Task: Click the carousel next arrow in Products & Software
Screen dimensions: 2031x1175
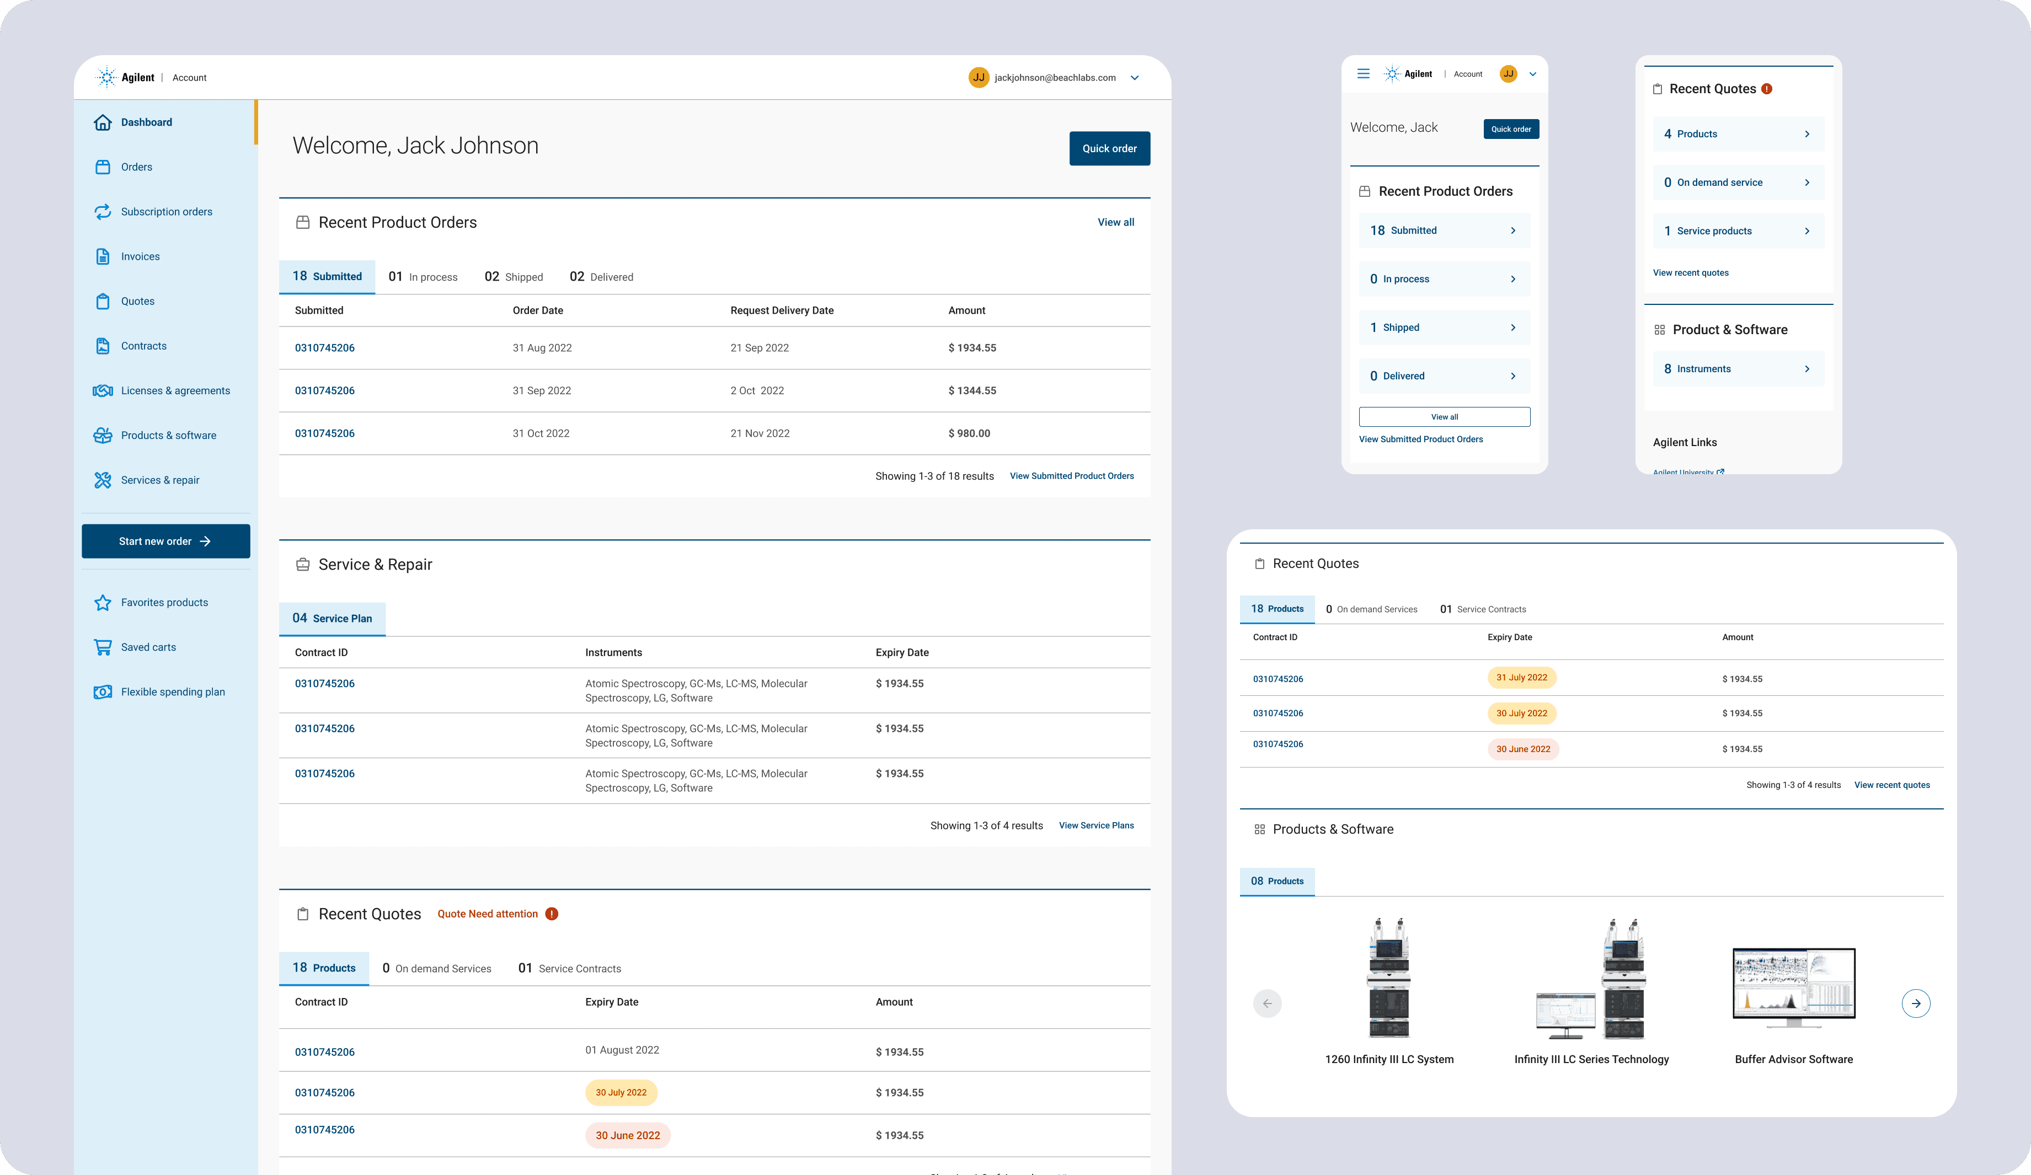Action: coord(1916,1004)
